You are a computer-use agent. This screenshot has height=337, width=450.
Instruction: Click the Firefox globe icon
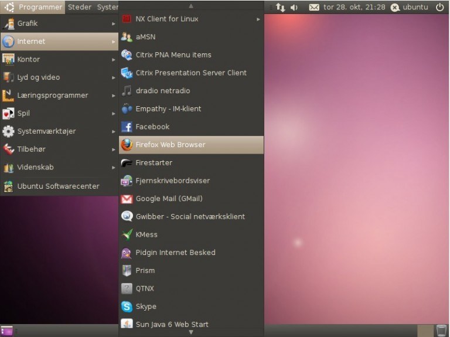coord(127,145)
